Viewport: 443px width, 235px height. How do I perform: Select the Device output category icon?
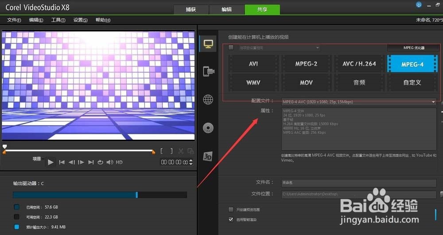click(208, 71)
